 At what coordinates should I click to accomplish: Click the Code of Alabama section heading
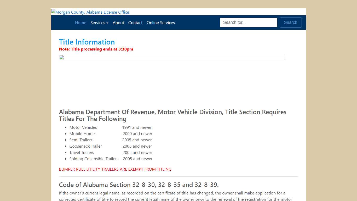[x=139, y=185]
